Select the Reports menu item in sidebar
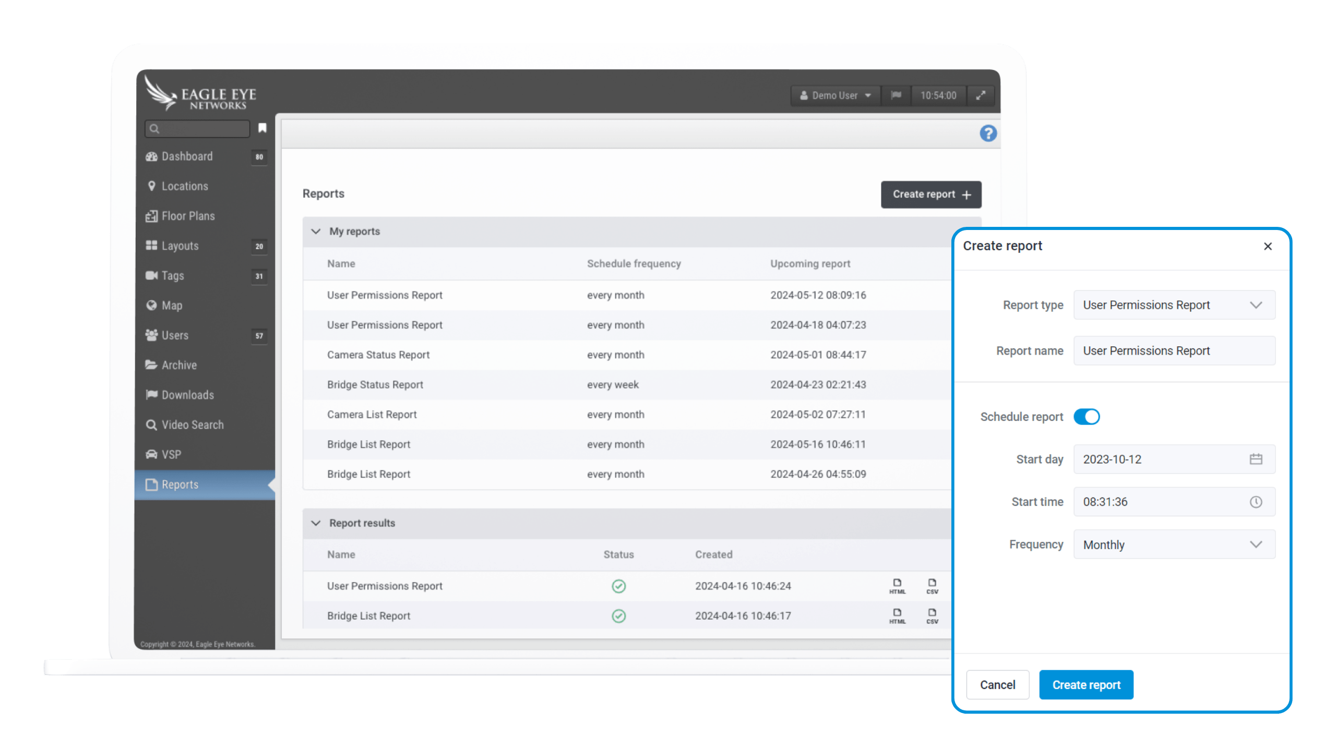The height and width of the screenshot is (751, 1336). [x=180, y=484]
